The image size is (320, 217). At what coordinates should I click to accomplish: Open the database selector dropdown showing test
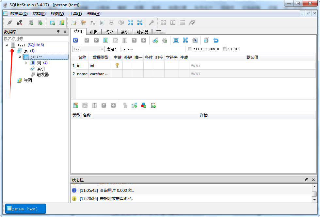click(88, 49)
